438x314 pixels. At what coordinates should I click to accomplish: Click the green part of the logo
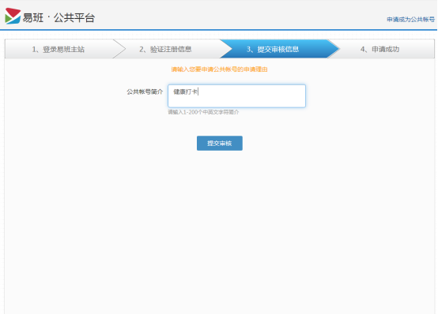click(8, 18)
